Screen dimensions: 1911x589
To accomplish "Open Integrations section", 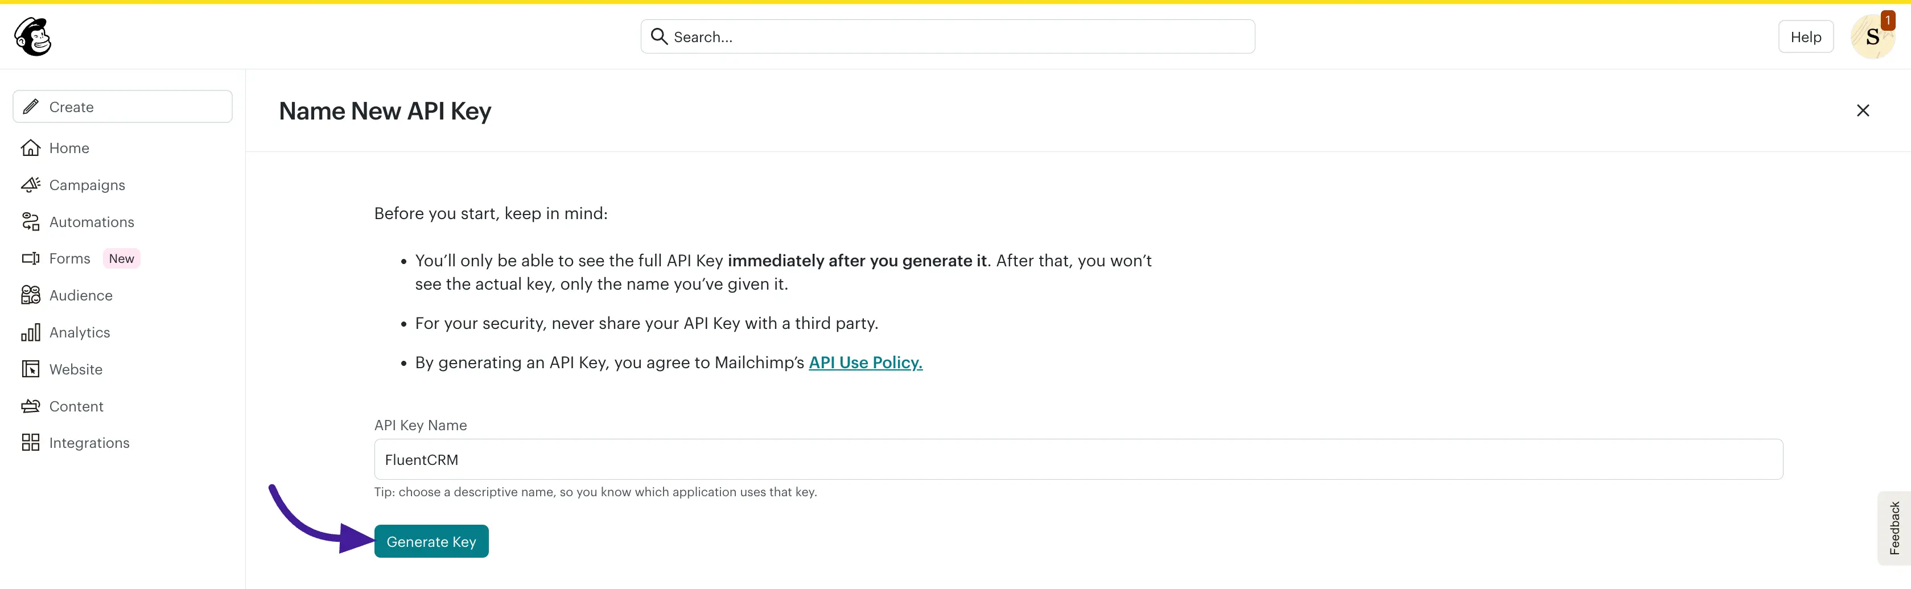I will point(89,443).
